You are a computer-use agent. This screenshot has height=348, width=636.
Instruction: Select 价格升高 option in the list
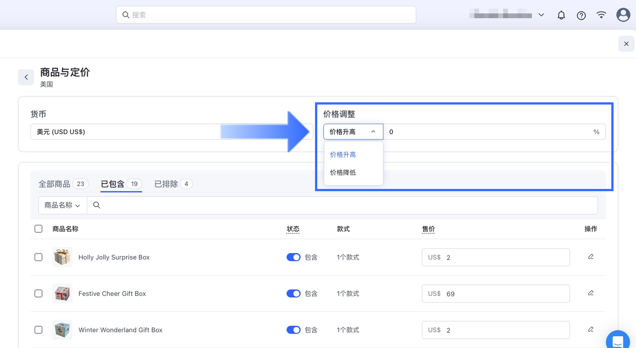pyautogui.click(x=353, y=155)
